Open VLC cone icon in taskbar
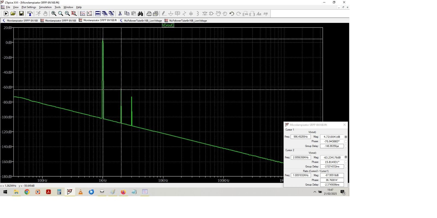The image size is (437, 218). [81, 192]
